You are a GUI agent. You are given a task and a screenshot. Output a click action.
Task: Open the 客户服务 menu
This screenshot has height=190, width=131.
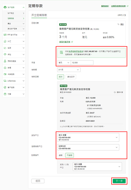pyautogui.click(x=14, y=87)
